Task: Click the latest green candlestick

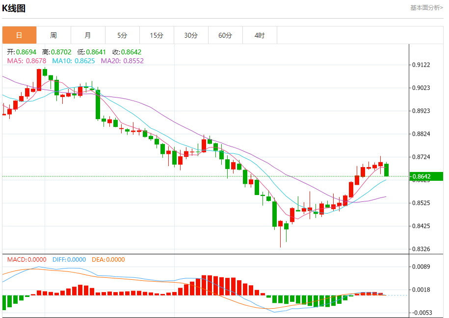Action: pyautogui.click(x=386, y=170)
